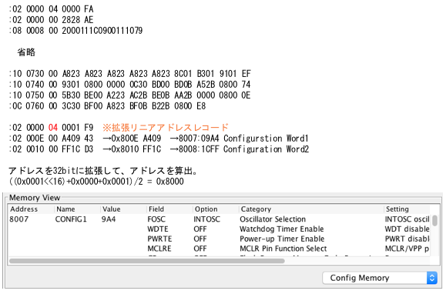The height and width of the screenshot is (294, 446).
Task: Click the Value column header
Action: pos(111,209)
